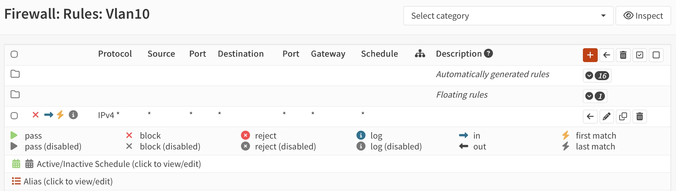Expand the Floating rules group
The width and height of the screenshot is (676, 191).
point(588,96)
